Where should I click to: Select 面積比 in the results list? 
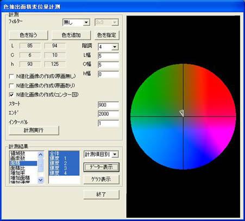(x=23, y=168)
